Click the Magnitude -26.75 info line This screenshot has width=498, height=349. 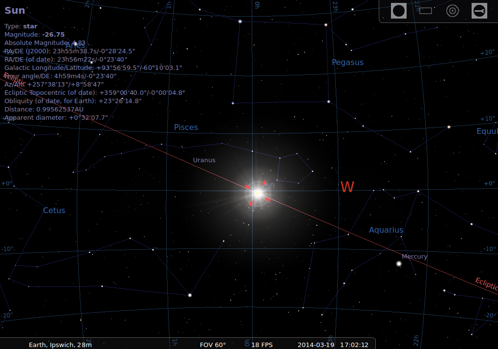point(34,35)
